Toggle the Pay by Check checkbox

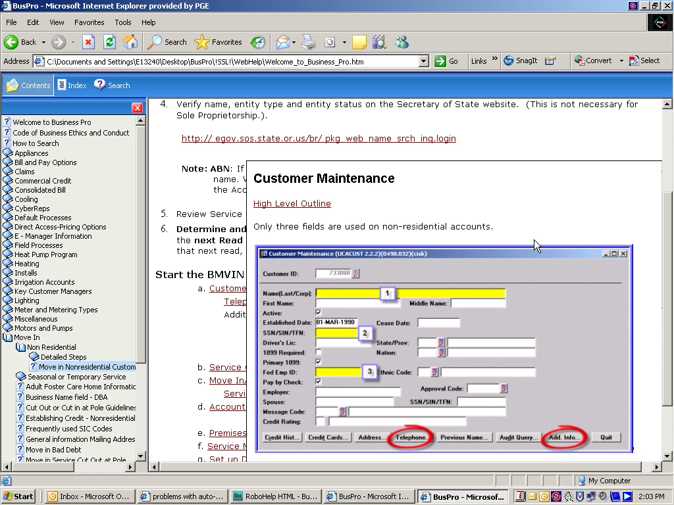click(x=319, y=381)
